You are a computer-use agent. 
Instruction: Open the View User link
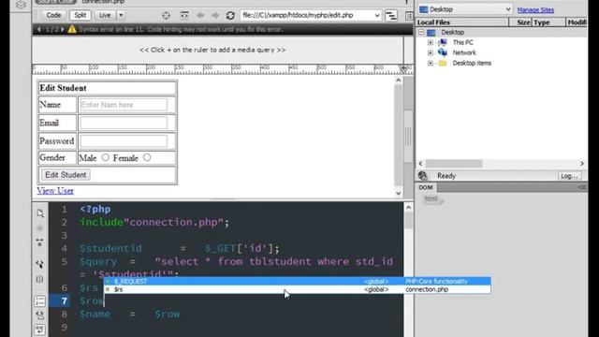55,191
